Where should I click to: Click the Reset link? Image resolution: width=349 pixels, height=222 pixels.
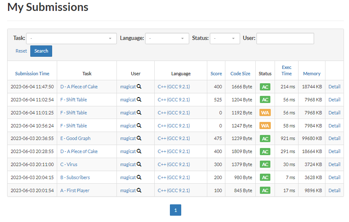point(21,51)
